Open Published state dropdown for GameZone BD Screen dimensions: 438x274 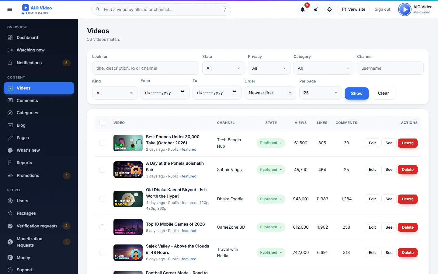(x=271, y=227)
